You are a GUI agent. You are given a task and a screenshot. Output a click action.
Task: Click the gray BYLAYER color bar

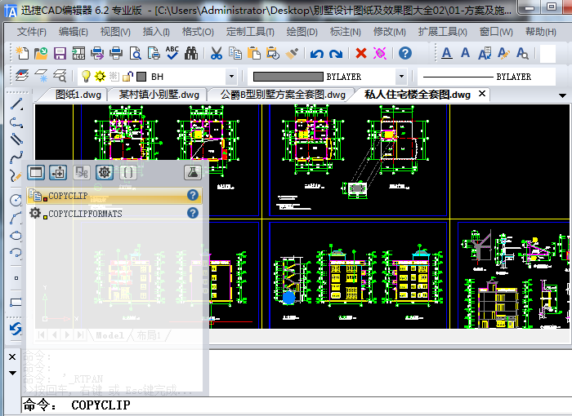[x=288, y=77]
